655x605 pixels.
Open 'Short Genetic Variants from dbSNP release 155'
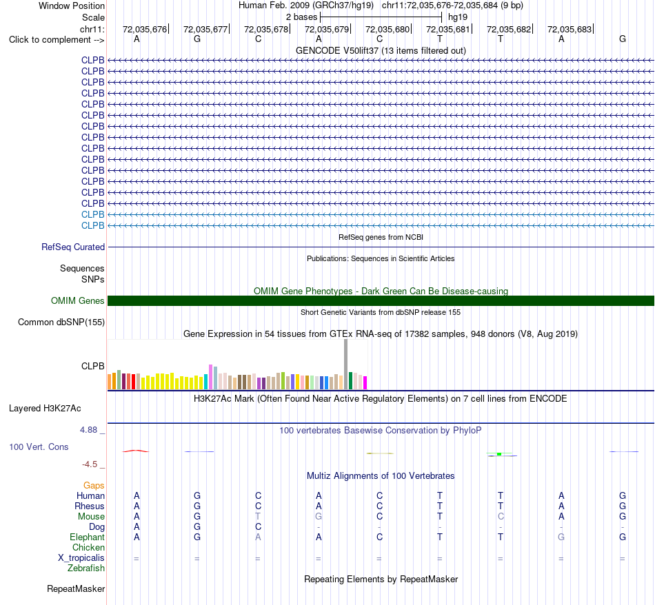381,312
